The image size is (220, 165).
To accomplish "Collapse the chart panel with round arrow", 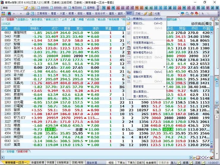I will [x=3, y=152].
